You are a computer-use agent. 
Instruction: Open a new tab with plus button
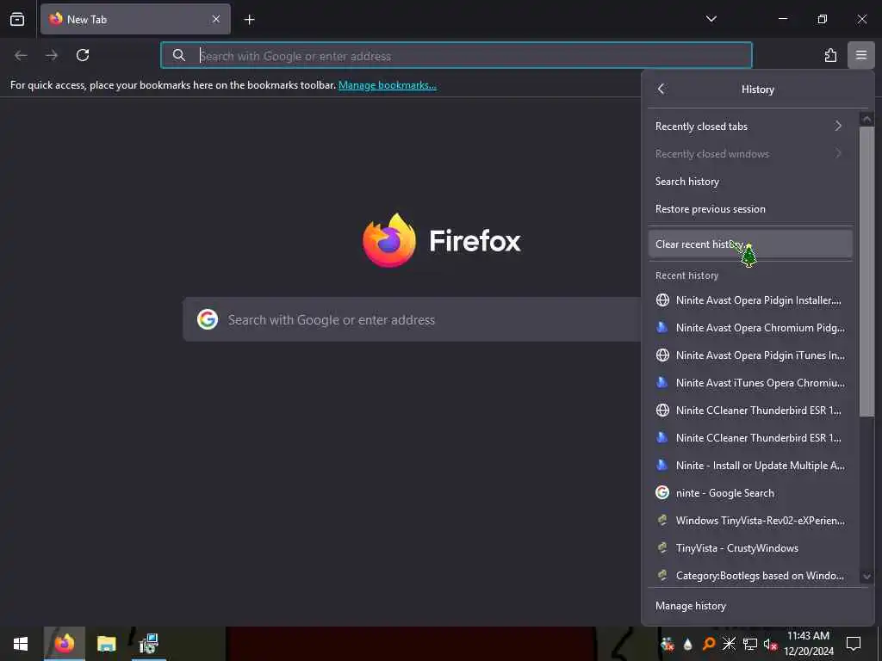(249, 20)
